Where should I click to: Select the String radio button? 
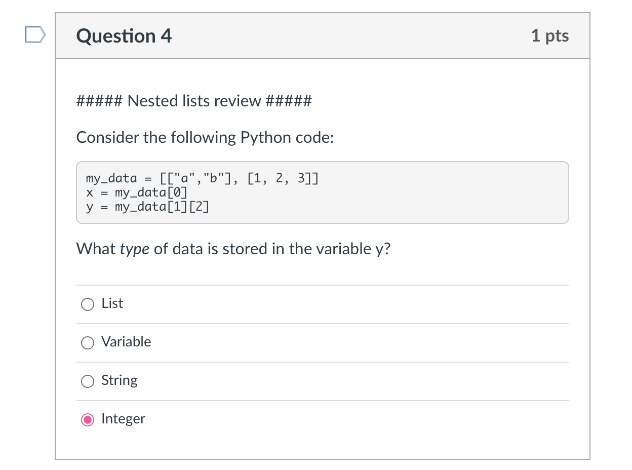click(88, 381)
